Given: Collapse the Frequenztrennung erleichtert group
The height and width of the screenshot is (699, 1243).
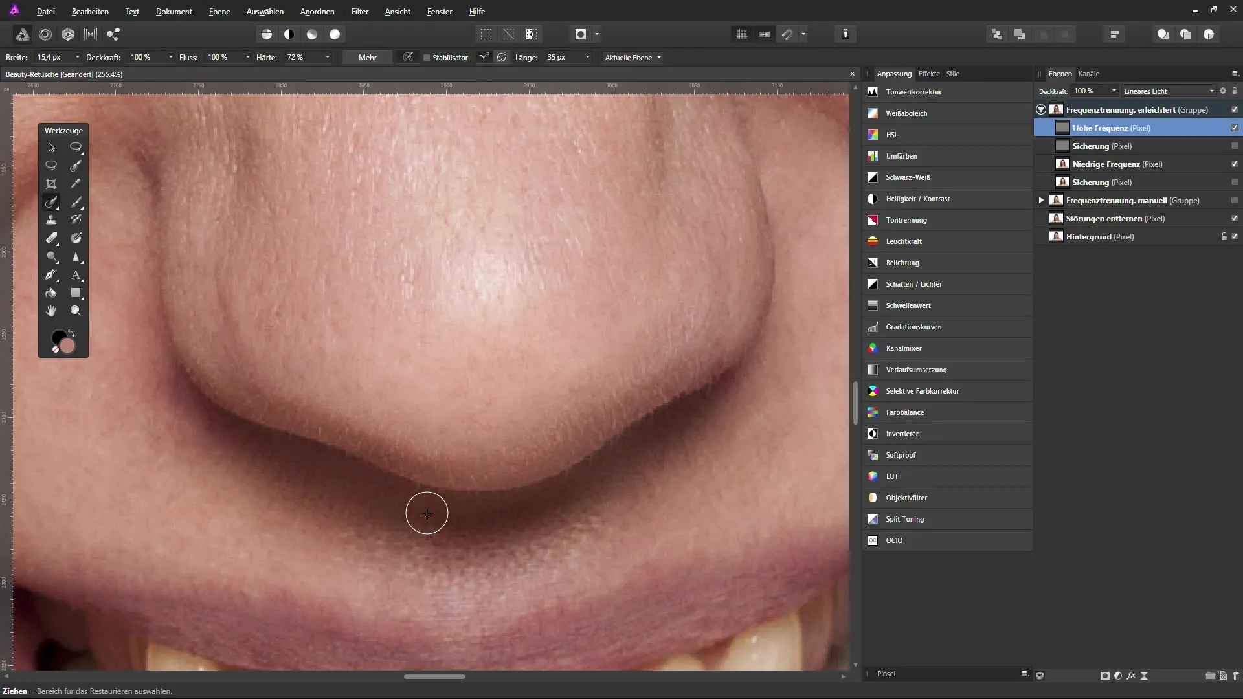Looking at the screenshot, I should pos(1041,110).
